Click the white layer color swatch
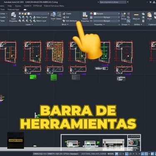Image resolution: width=156 pixels, height=156 pixels. pos(29,14)
